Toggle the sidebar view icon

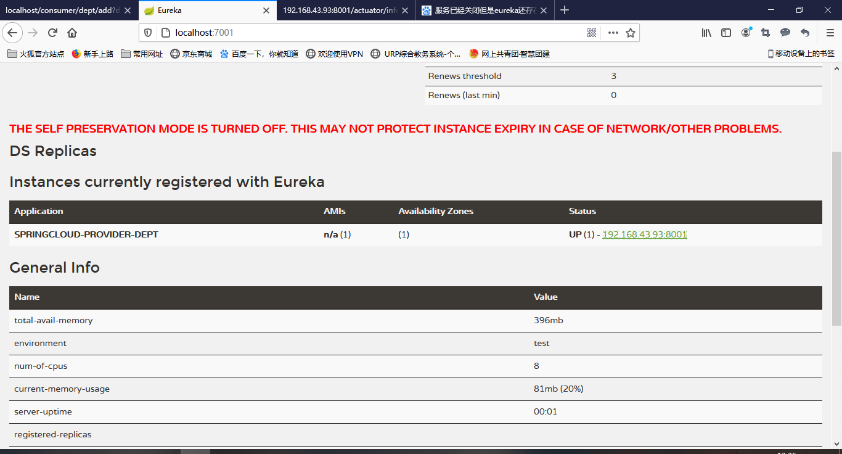(726, 33)
